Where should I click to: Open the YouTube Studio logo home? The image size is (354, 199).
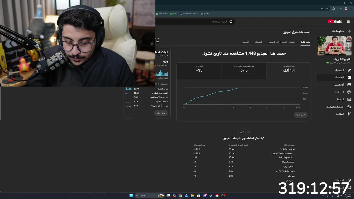point(335,21)
